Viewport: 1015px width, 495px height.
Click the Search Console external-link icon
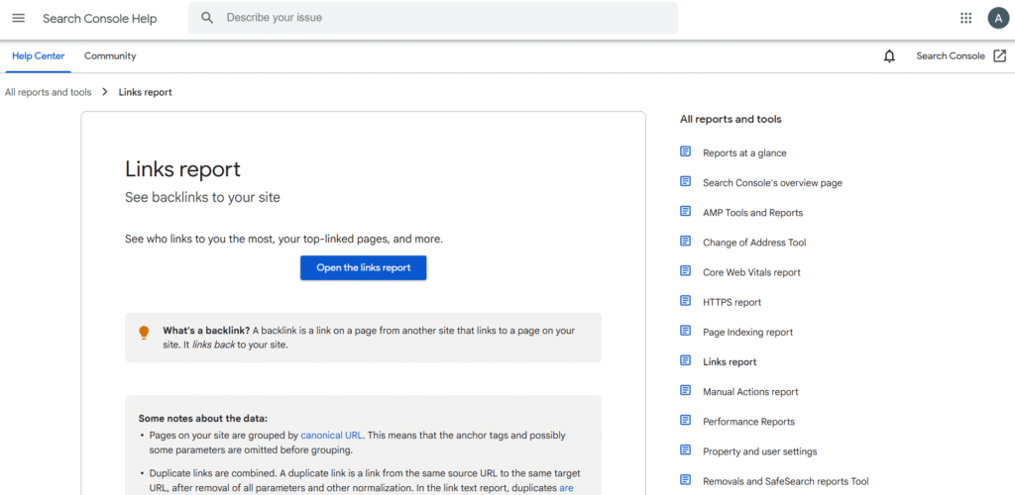coord(1000,56)
